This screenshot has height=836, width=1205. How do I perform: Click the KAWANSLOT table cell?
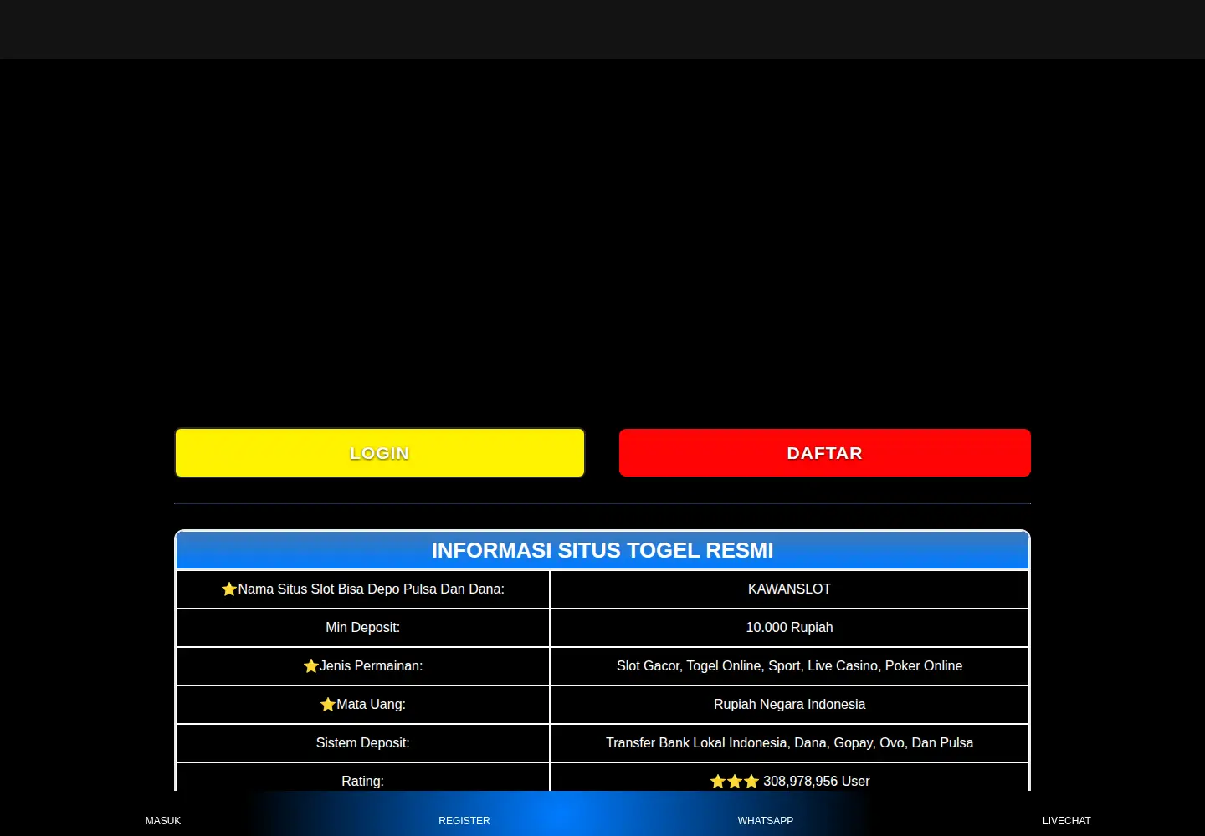(x=789, y=589)
